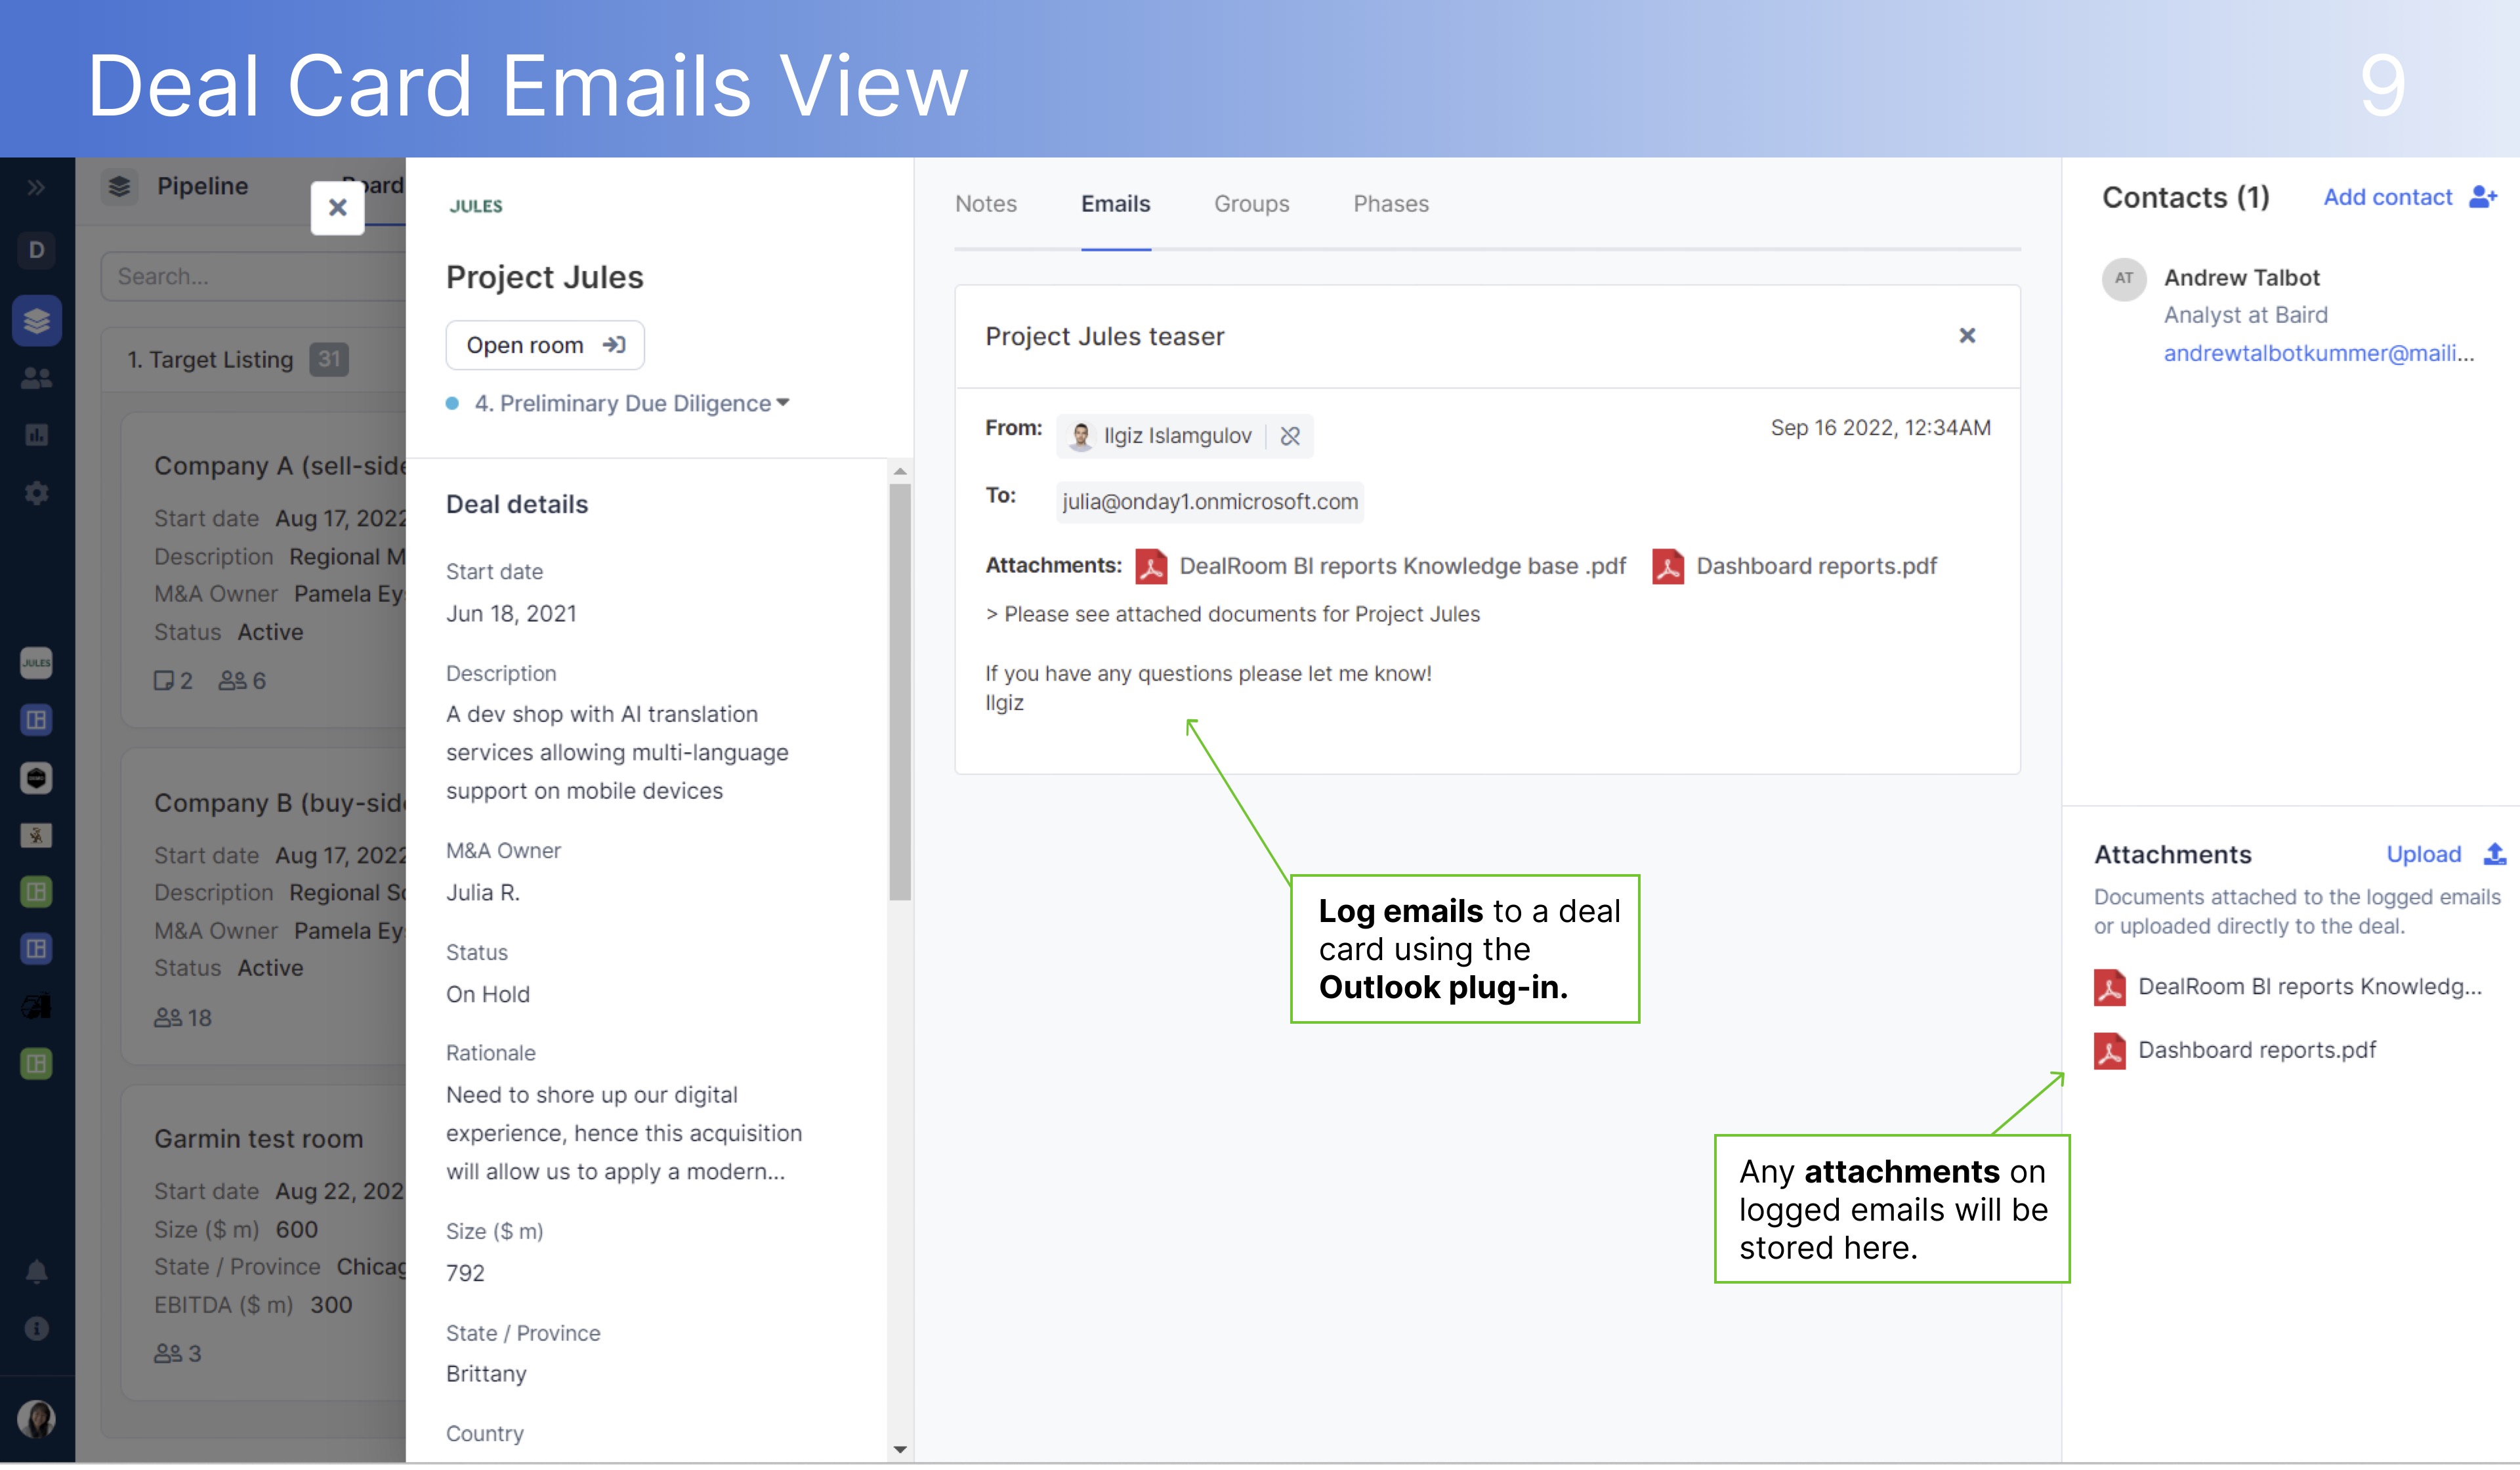Screen dimensions: 2520x1470
Task: Open the contacts people icon in sidebar
Action: point(37,378)
